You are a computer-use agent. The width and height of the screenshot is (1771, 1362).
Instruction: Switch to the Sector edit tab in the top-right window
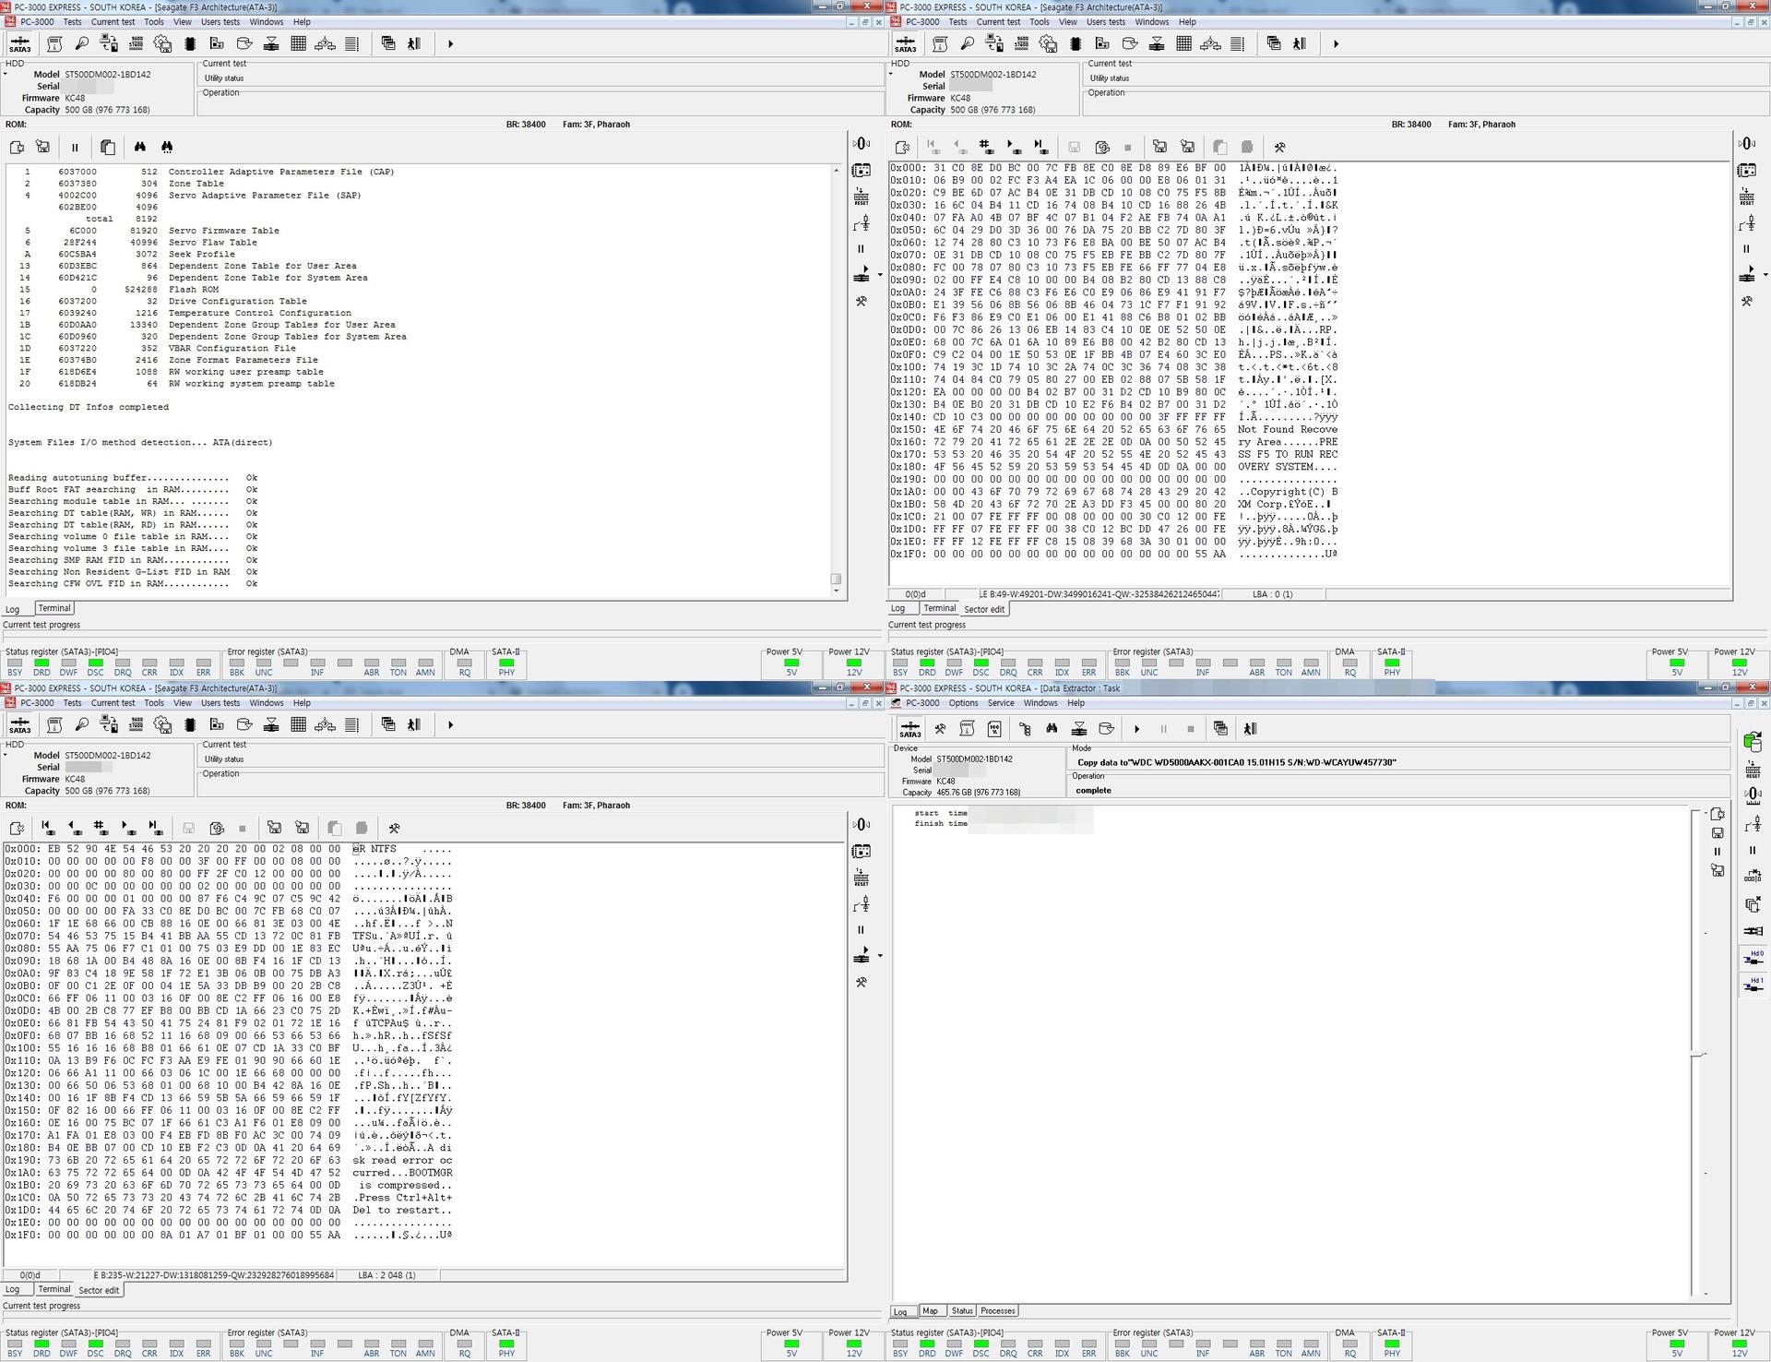[x=983, y=609]
